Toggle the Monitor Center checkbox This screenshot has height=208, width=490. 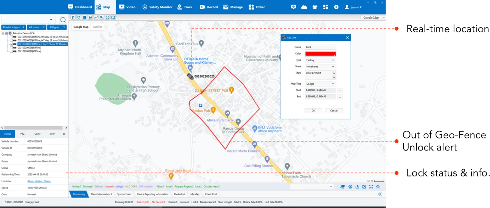pos(7,33)
